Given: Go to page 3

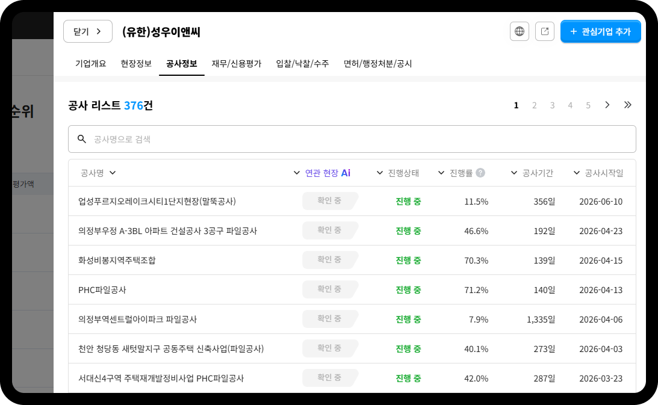Looking at the screenshot, I should coord(552,105).
